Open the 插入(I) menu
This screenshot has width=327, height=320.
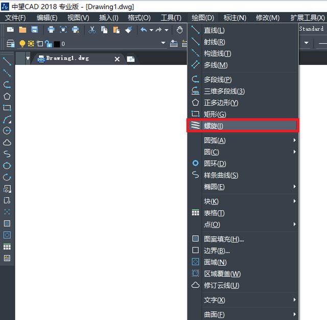[109, 18]
